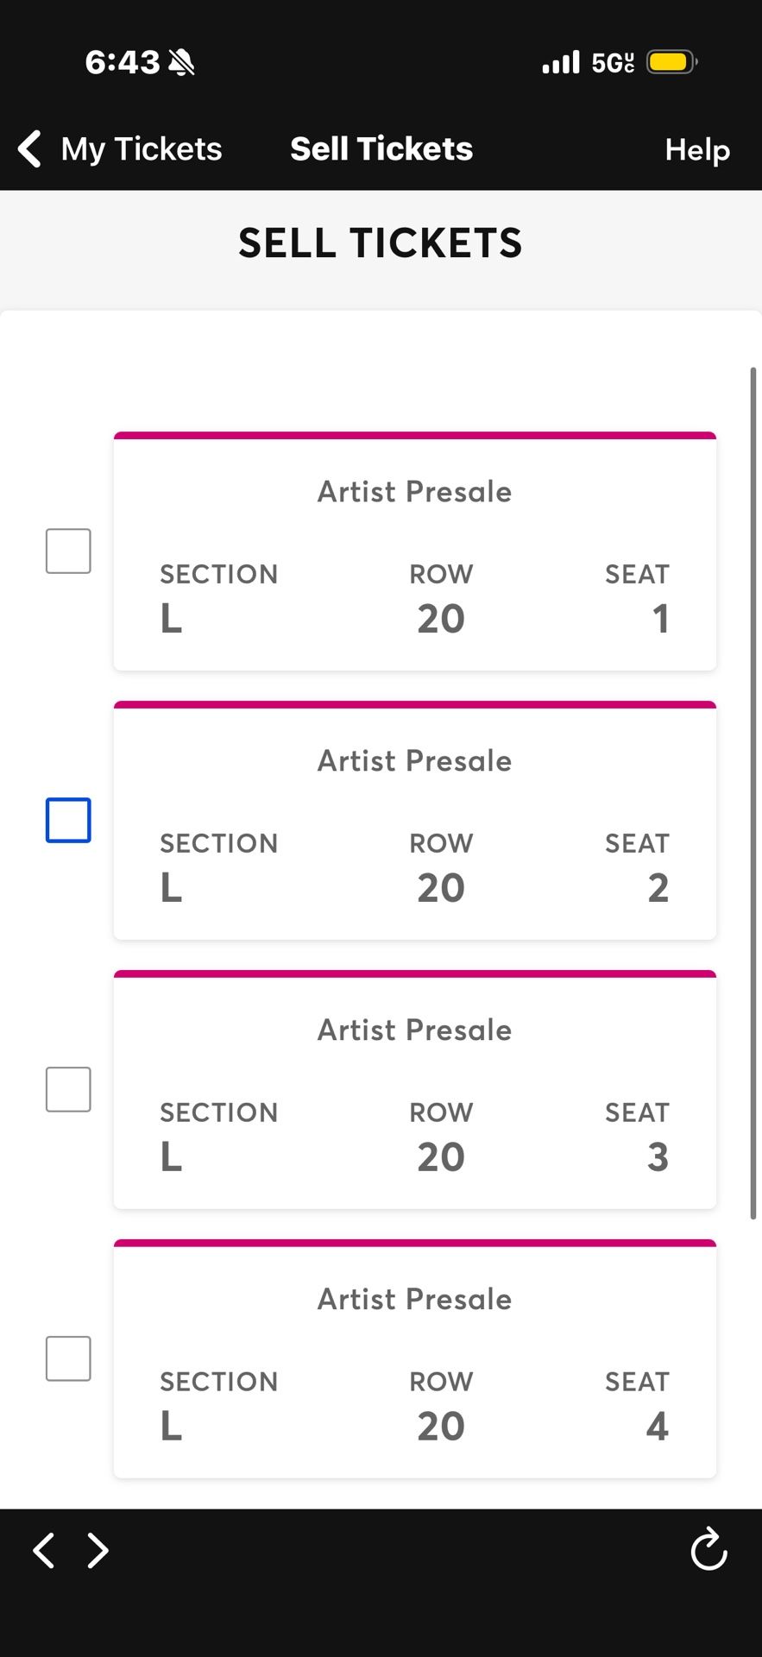This screenshot has width=762, height=1657.
Task: Tap the reload page icon
Action: point(708,1550)
